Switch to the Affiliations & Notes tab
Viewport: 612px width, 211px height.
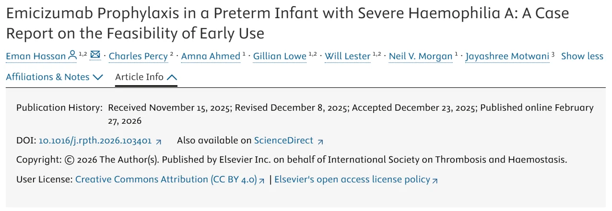coord(48,77)
